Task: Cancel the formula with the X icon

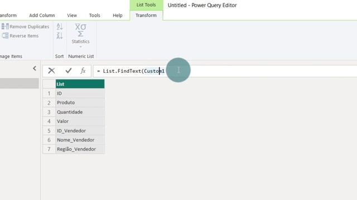Action: pos(51,71)
